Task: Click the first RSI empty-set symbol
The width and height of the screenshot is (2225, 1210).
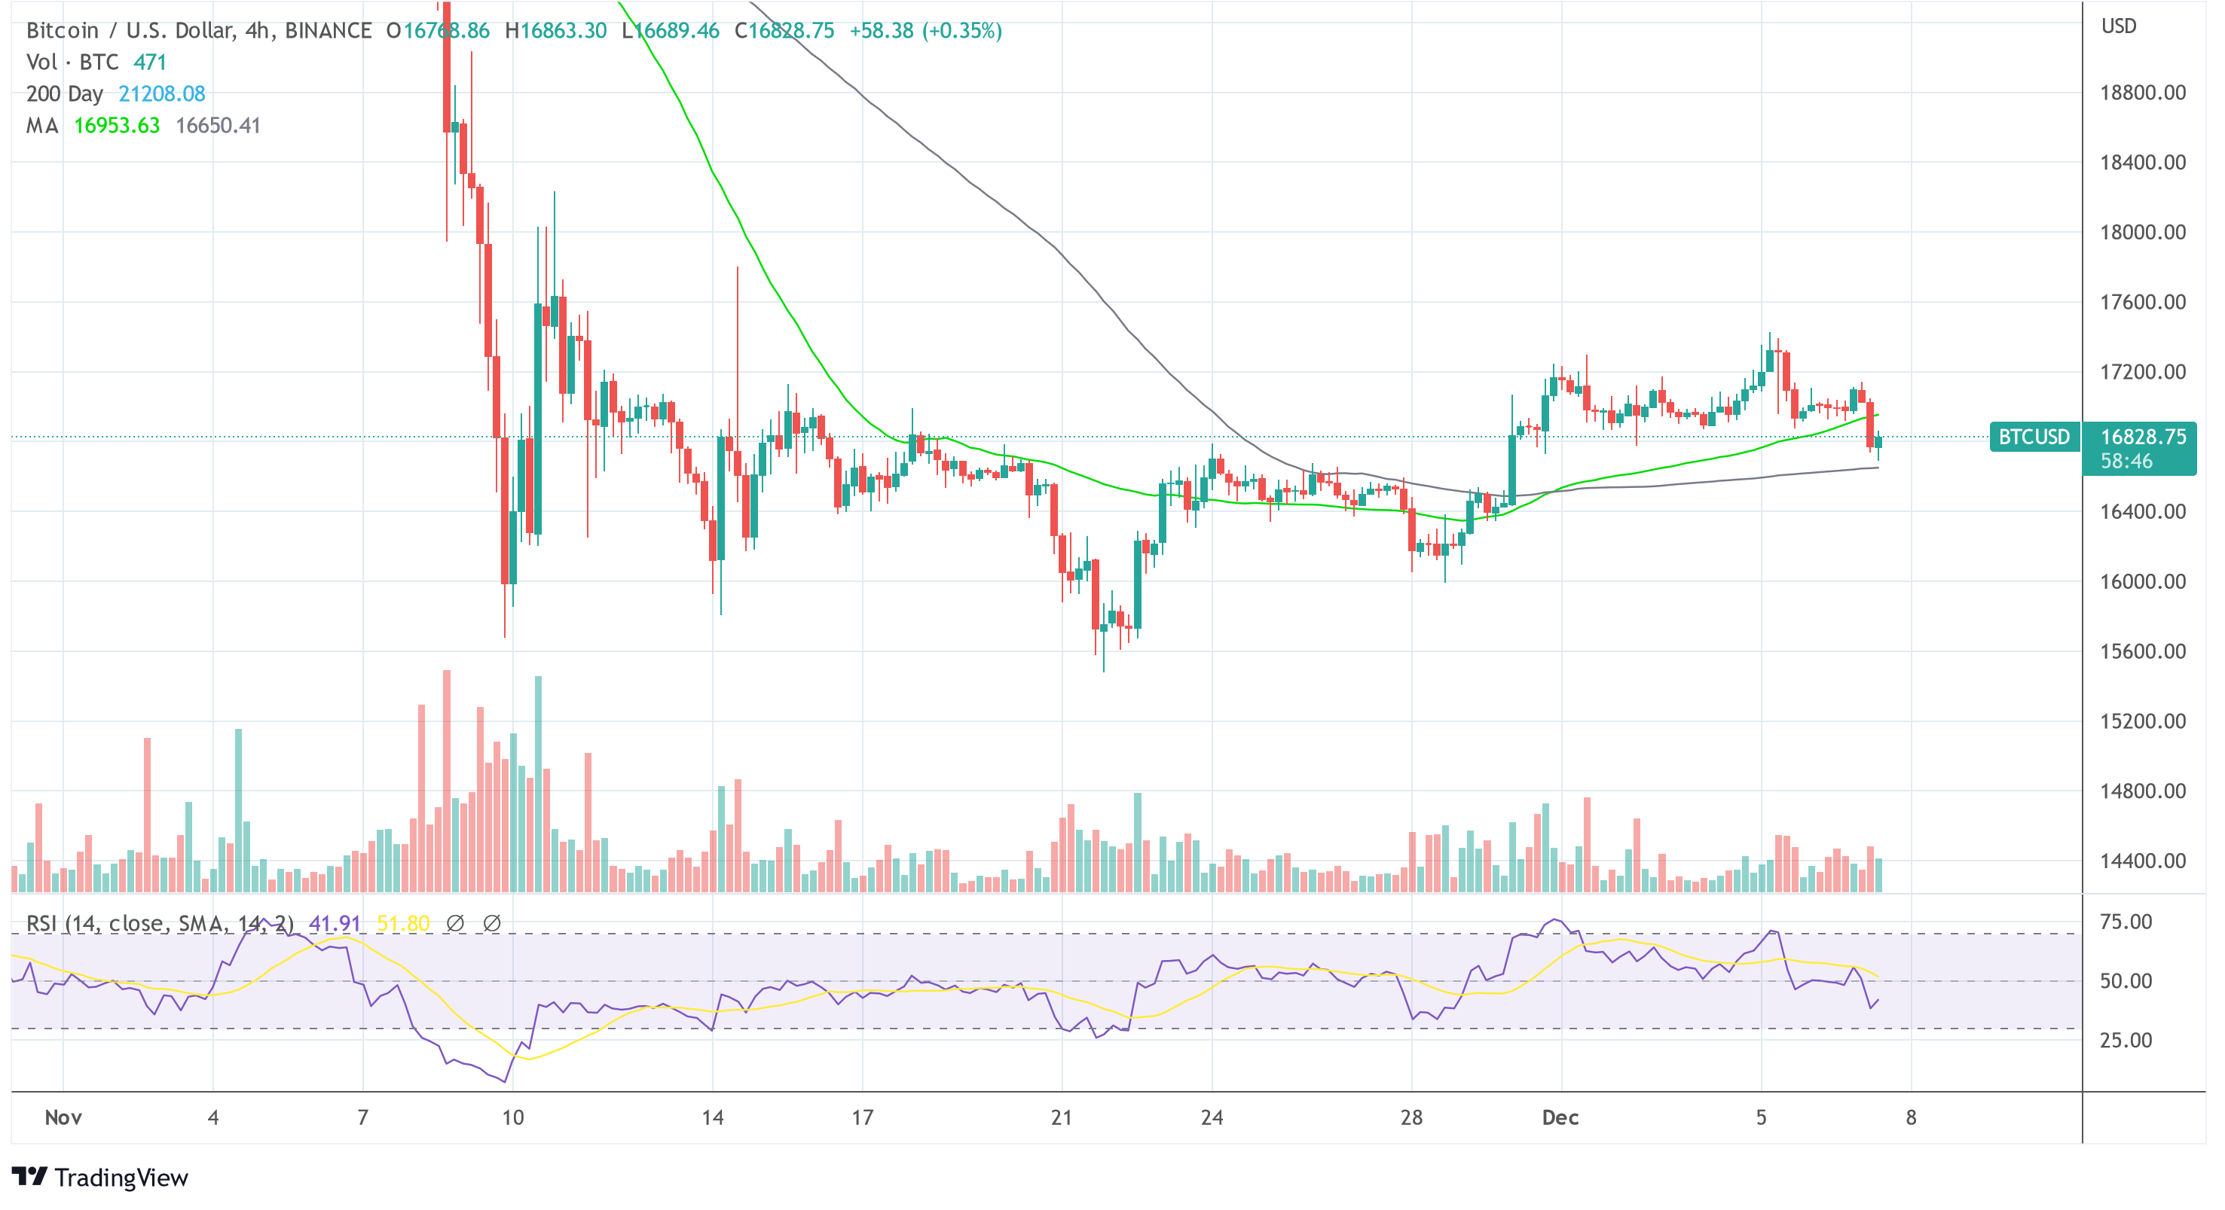Action: point(455,923)
